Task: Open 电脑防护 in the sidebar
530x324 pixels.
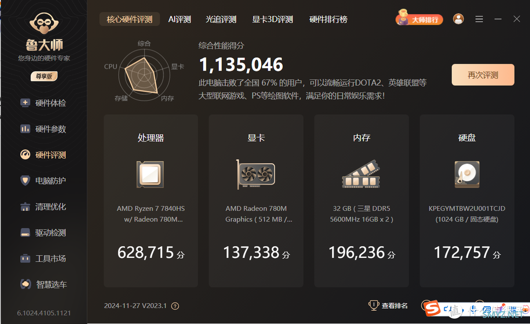Action: 43,181
